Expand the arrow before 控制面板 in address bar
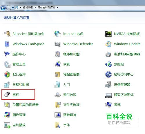The width and height of the screenshot is (145, 134). coord(20,8)
